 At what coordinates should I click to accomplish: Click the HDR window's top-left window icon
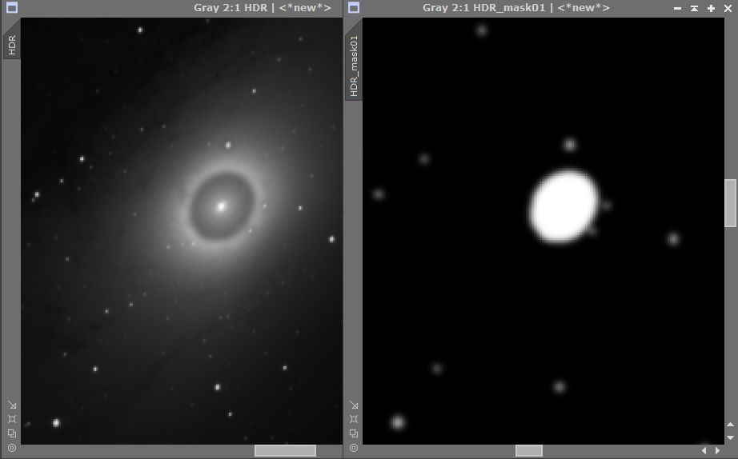(x=11, y=8)
